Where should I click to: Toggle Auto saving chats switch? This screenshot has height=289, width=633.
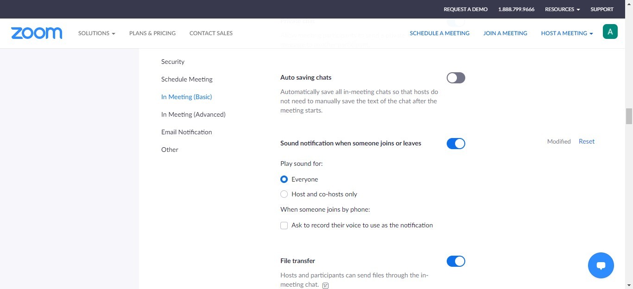coord(456,78)
